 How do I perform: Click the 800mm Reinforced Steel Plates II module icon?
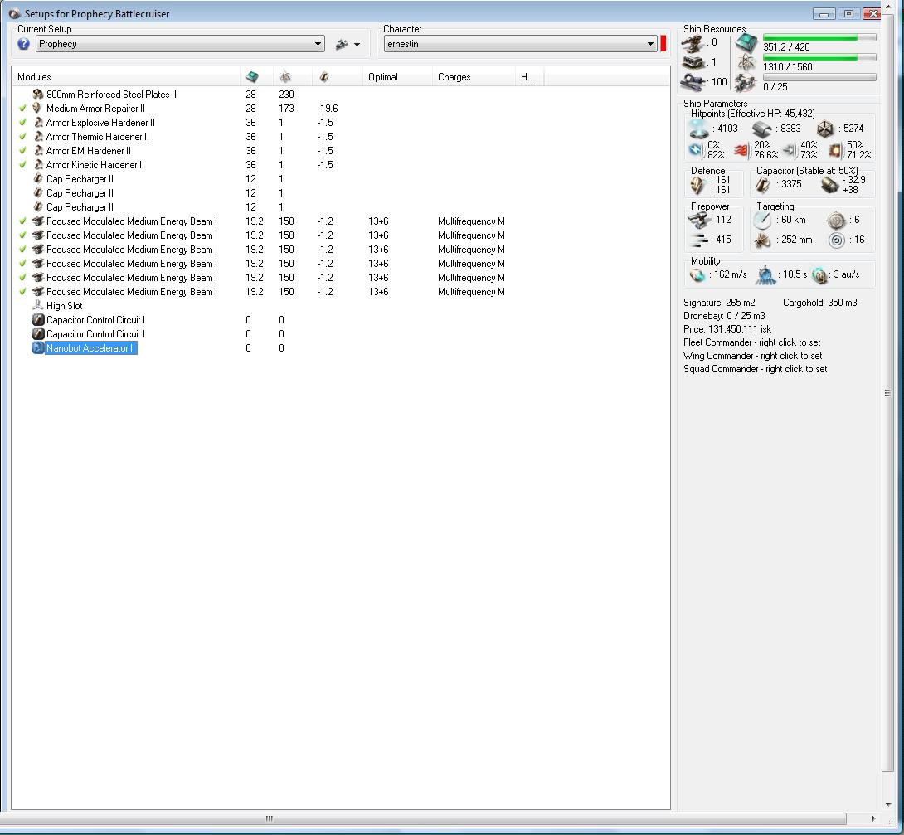click(x=38, y=94)
